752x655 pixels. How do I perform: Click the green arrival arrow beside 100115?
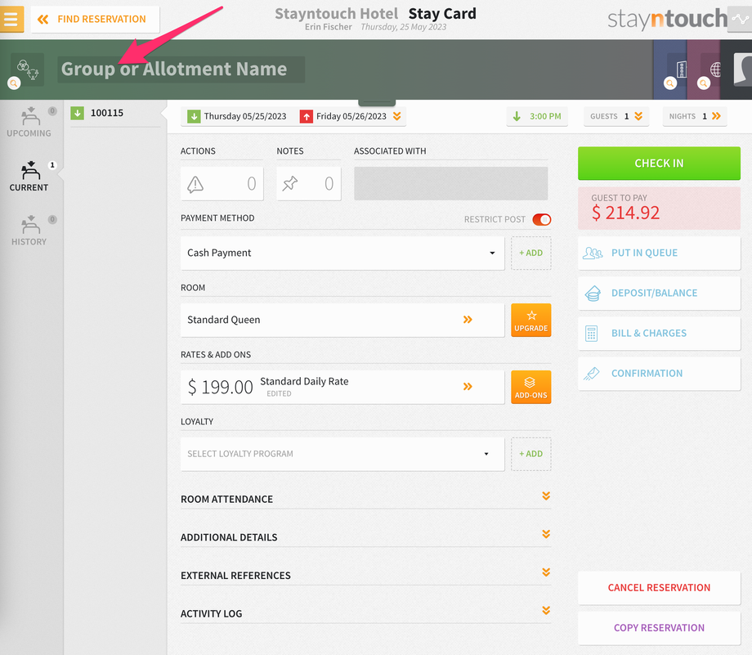tap(77, 113)
